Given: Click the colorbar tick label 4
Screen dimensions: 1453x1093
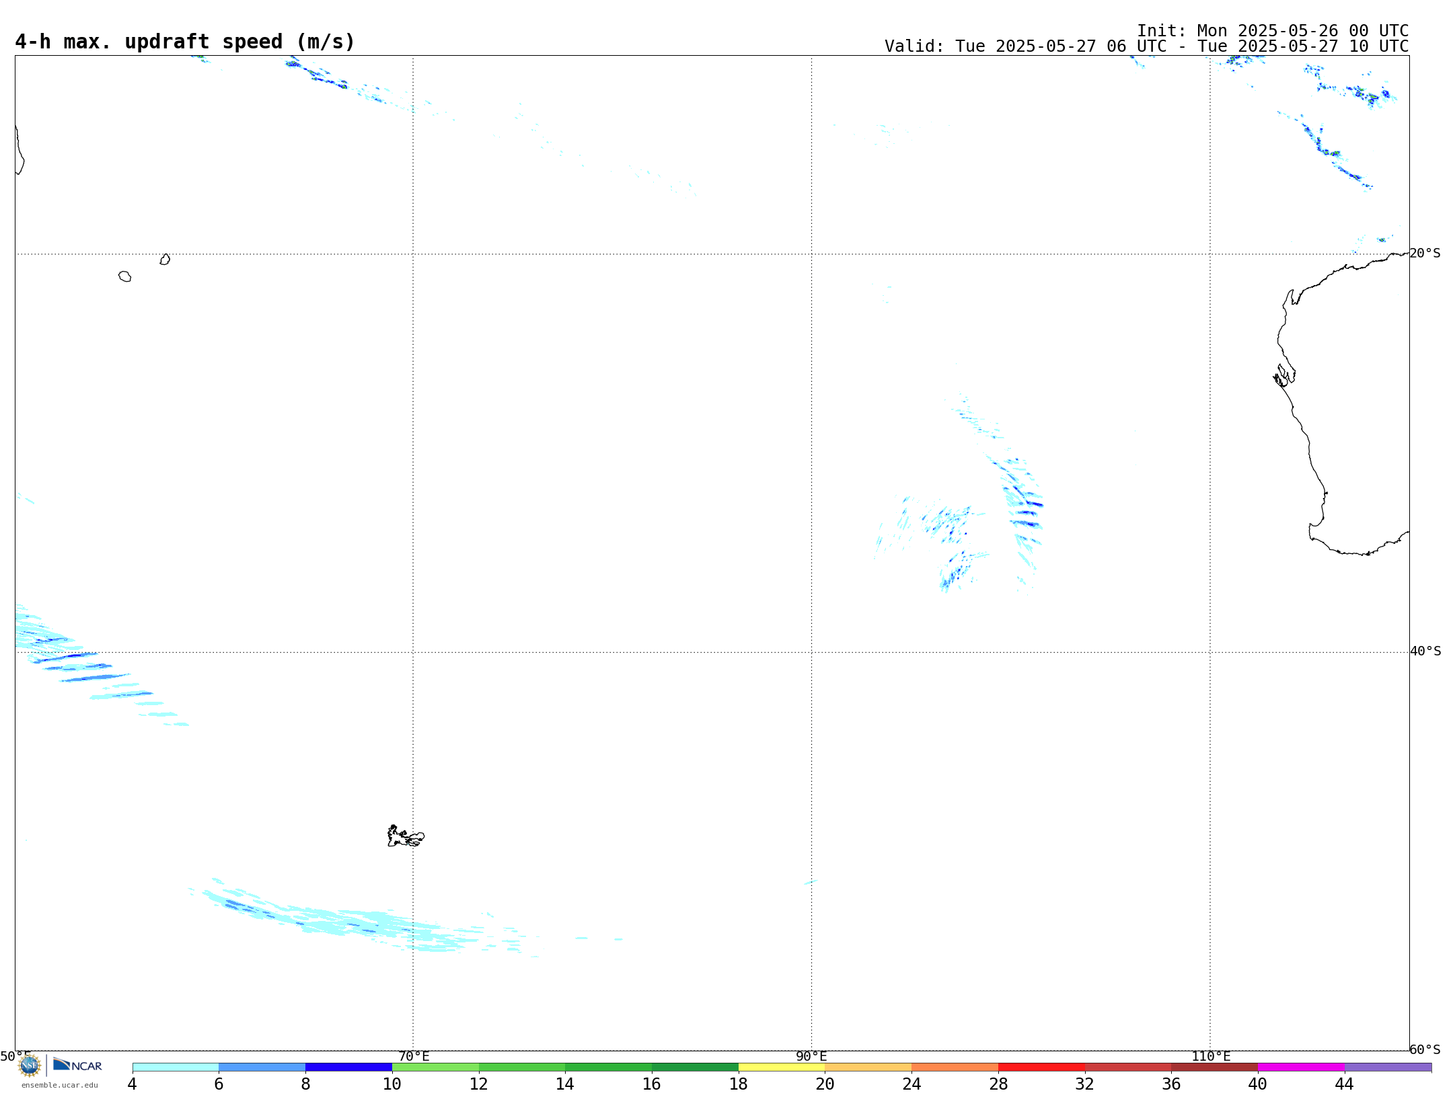Looking at the screenshot, I should coord(133,1084).
